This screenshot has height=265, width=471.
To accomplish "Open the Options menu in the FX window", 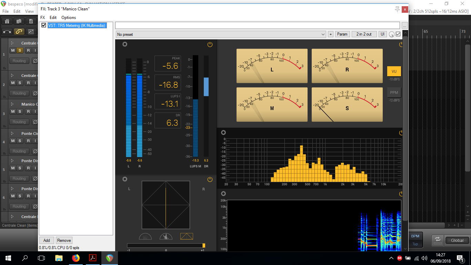I will (x=69, y=18).
